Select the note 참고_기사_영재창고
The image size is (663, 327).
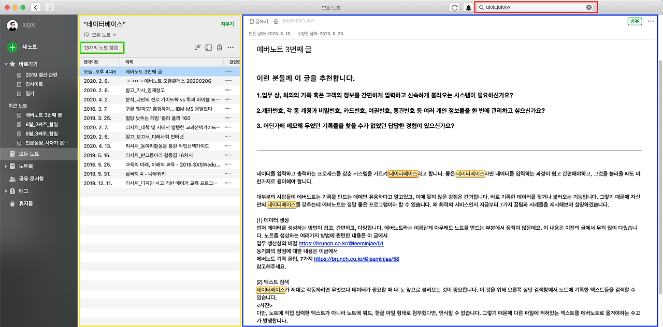click(x=160, y=90)
